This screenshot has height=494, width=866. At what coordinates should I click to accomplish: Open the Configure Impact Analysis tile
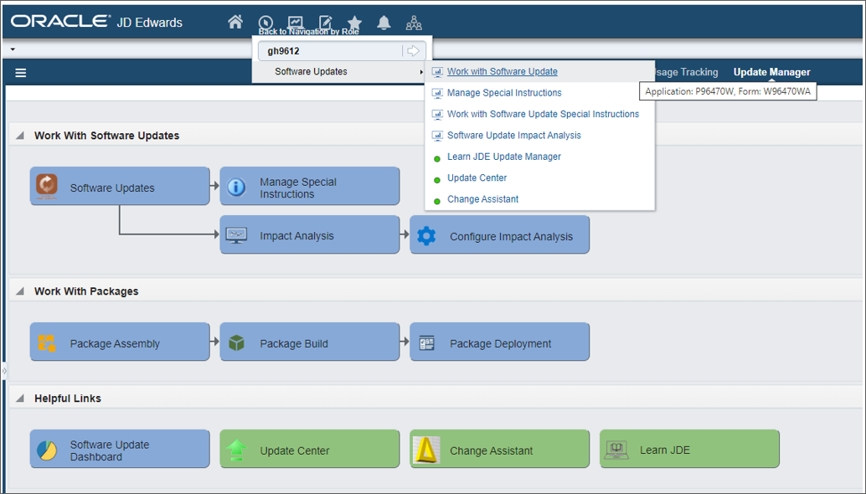pos(500,234)
